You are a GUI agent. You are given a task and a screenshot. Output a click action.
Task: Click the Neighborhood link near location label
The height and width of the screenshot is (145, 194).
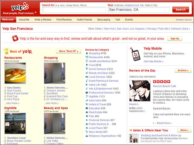pos(132,5)
